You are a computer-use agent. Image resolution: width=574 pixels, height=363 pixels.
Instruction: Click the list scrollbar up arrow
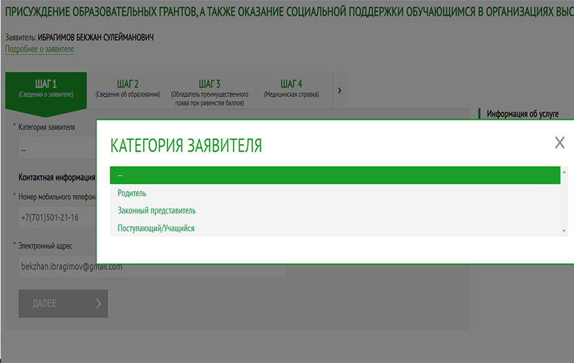pos(564,171)
